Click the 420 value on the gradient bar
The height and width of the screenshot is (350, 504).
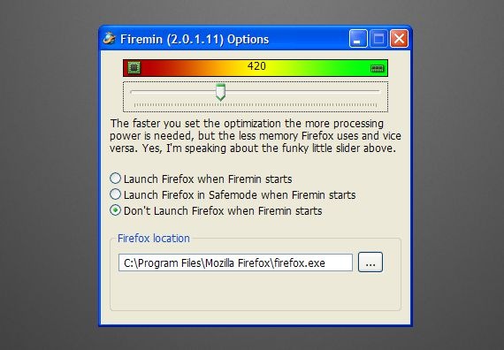[x=256, y=66]
